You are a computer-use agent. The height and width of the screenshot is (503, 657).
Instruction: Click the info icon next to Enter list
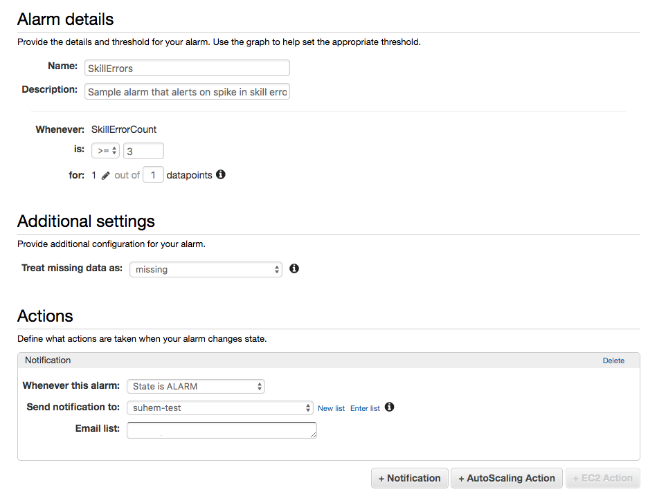click(x=390, y=408)
